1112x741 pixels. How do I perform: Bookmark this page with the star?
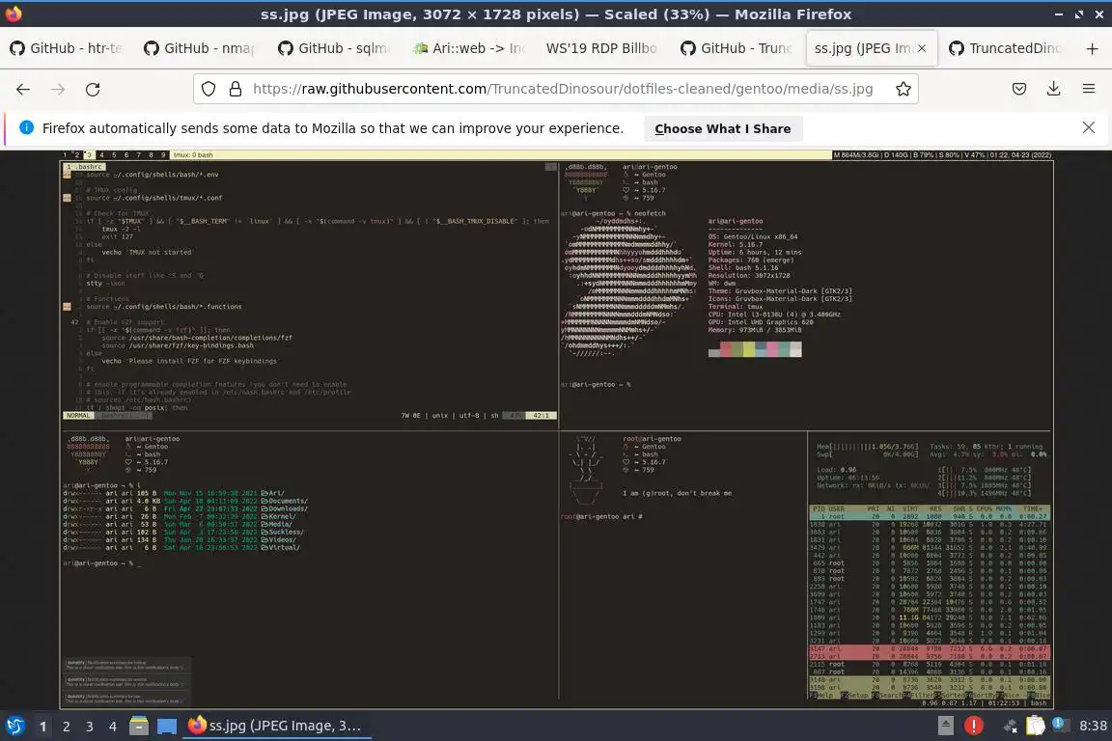tap(903, 90)
